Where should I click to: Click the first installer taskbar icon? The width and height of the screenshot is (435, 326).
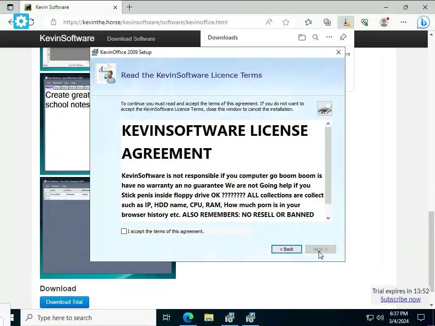coord(230,318)
